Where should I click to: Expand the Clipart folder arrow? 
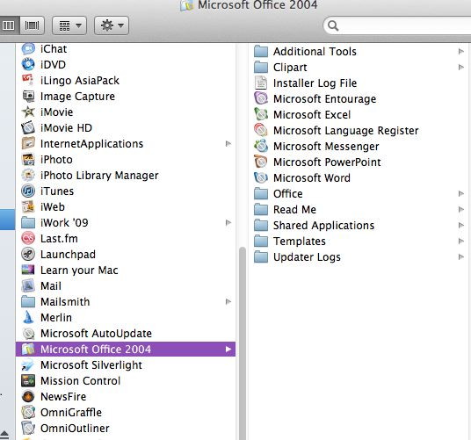point(461,67)
